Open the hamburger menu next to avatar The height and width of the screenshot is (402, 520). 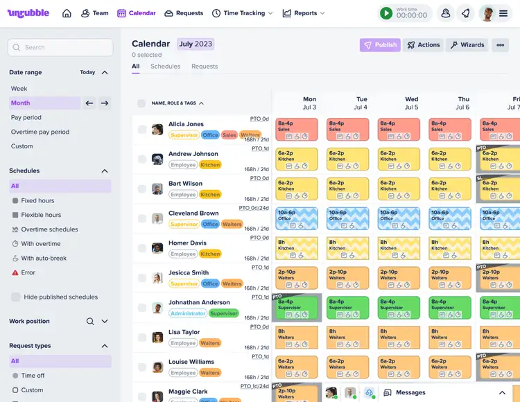[503, 13]
